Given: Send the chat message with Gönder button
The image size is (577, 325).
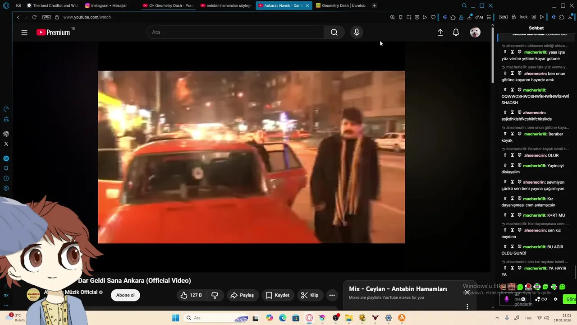Looking at the screenshot, I should pyautogui.click(x=571, y=299).
